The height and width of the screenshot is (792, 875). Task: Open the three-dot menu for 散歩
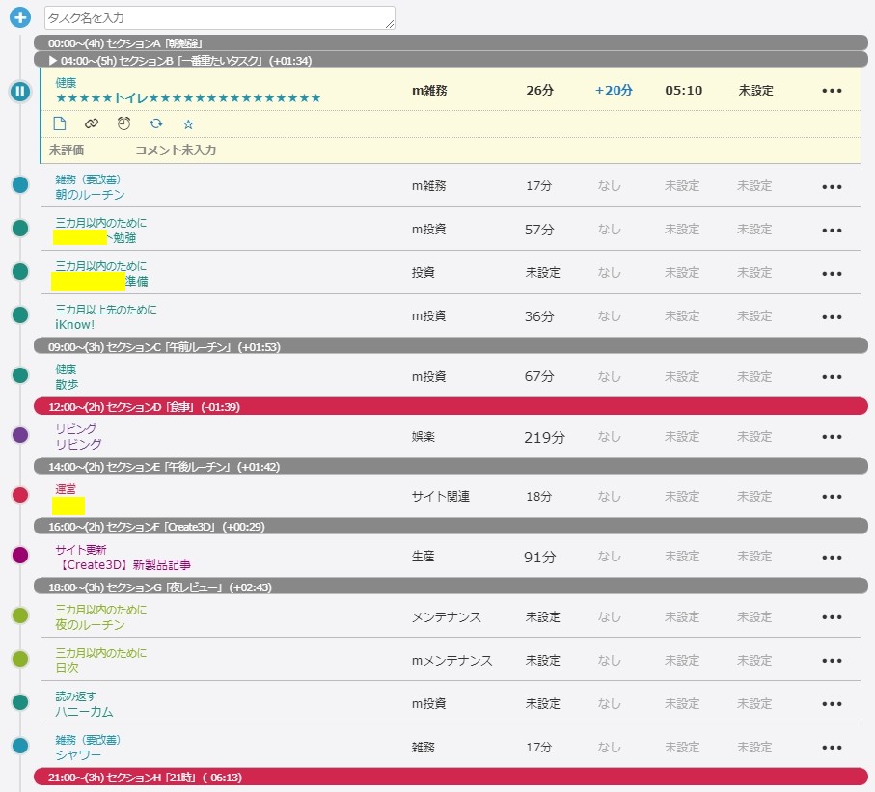point(832,377)
